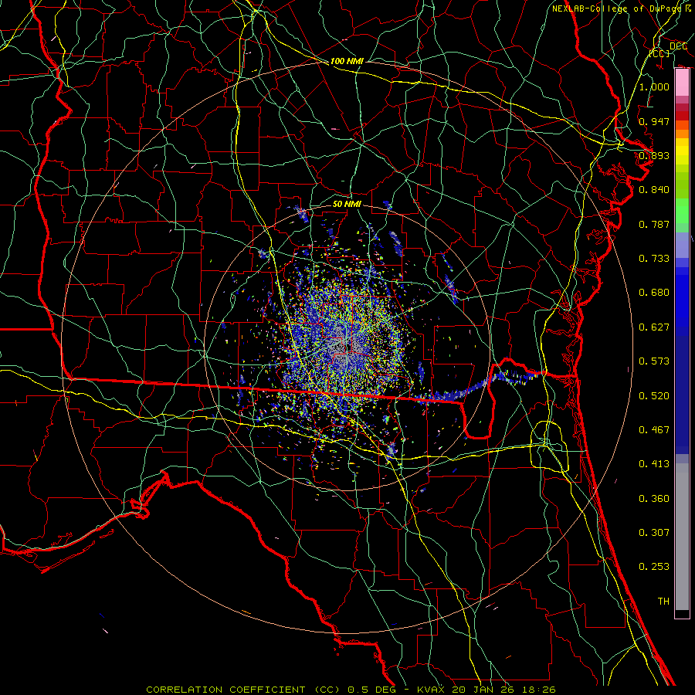Select the 0.893 legend value
695x695 pixels.
click(654, 155)
